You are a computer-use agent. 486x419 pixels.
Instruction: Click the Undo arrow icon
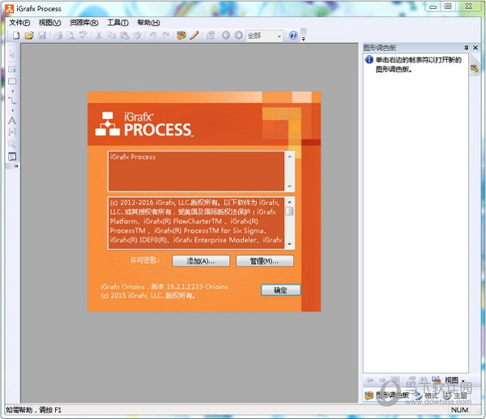click(x=153, y=36)
